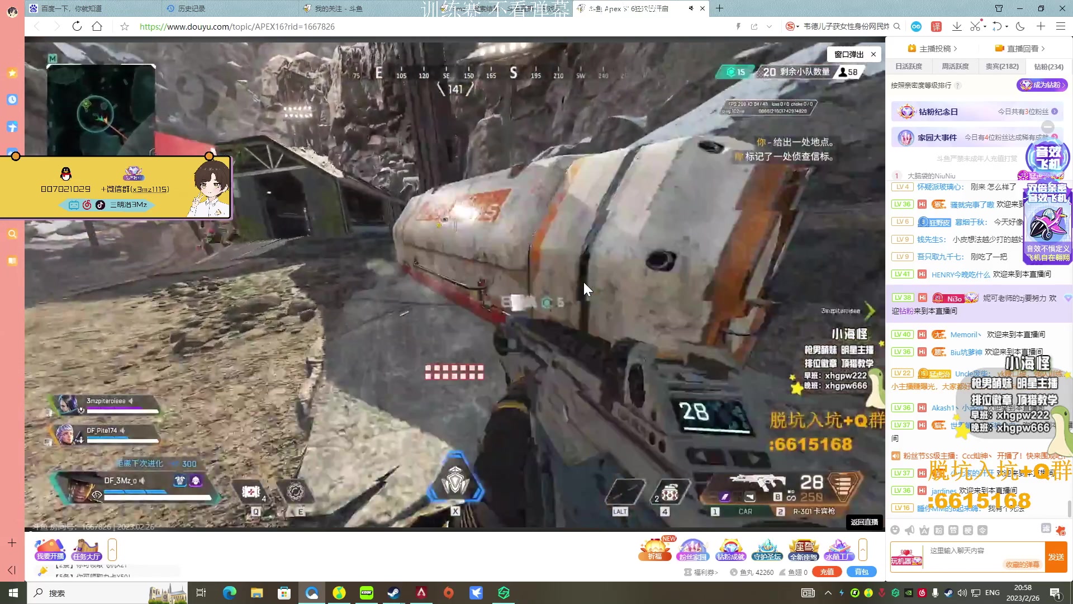The image size is (1073, 604).
Task: Open the volume control in system tray
Action: coord(962,593)
